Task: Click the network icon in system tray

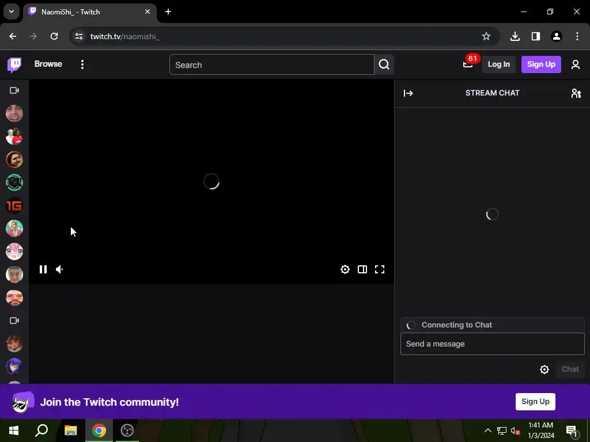Action: tap(502, 430)
